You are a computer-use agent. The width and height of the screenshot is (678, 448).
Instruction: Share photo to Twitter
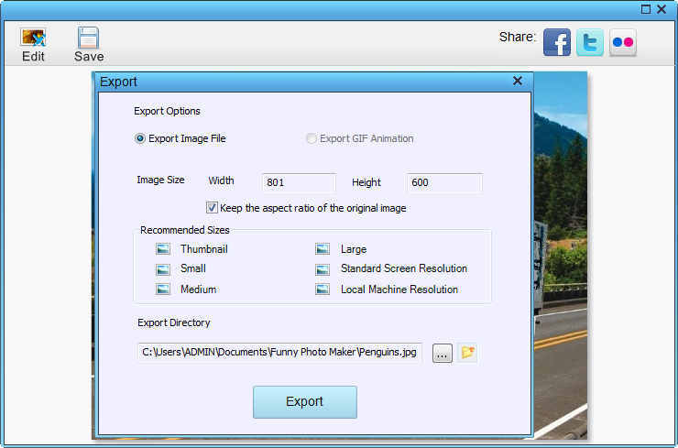tap(590, 42)
